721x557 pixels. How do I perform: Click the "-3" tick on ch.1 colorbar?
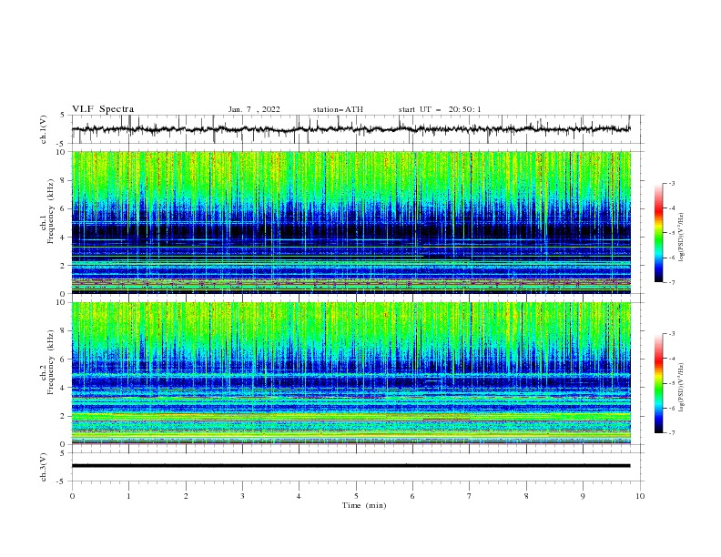[x=671, y=183]
